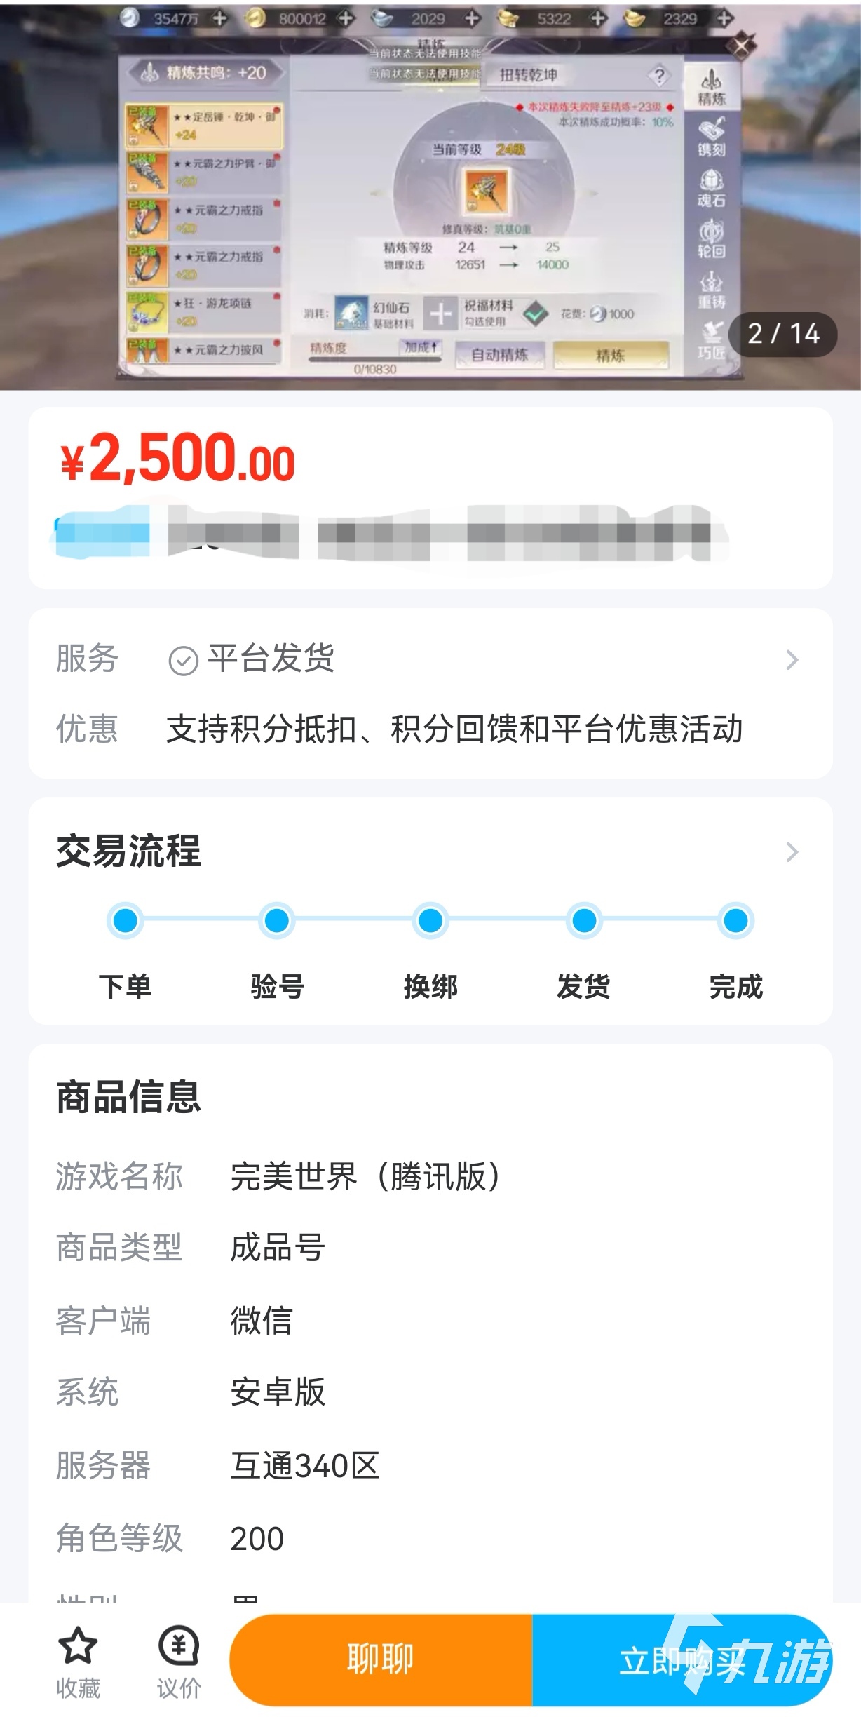Image resolution: width=861 pixels, height=1717 pixels.
Task: Tap the 2 / 14 image counter
Action: click(x=783, y=334)
